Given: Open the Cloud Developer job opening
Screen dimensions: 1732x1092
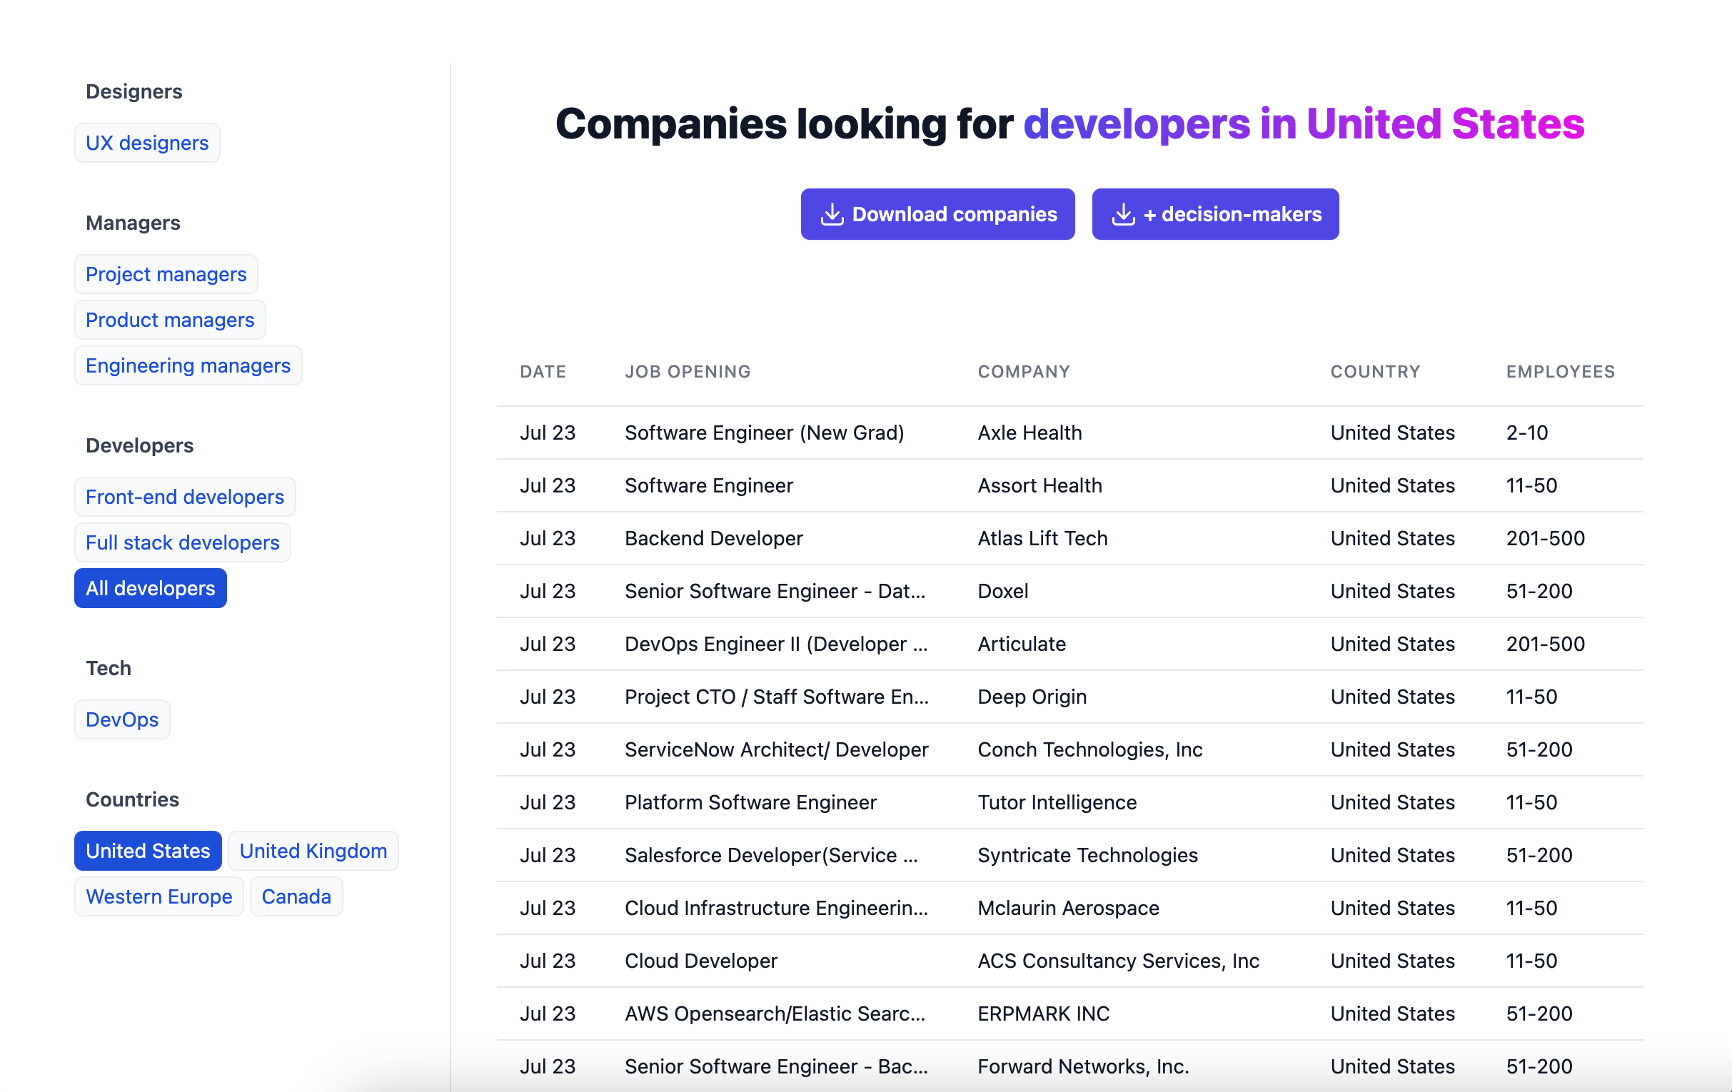Looking at the screenshot, I should [701, 961].
